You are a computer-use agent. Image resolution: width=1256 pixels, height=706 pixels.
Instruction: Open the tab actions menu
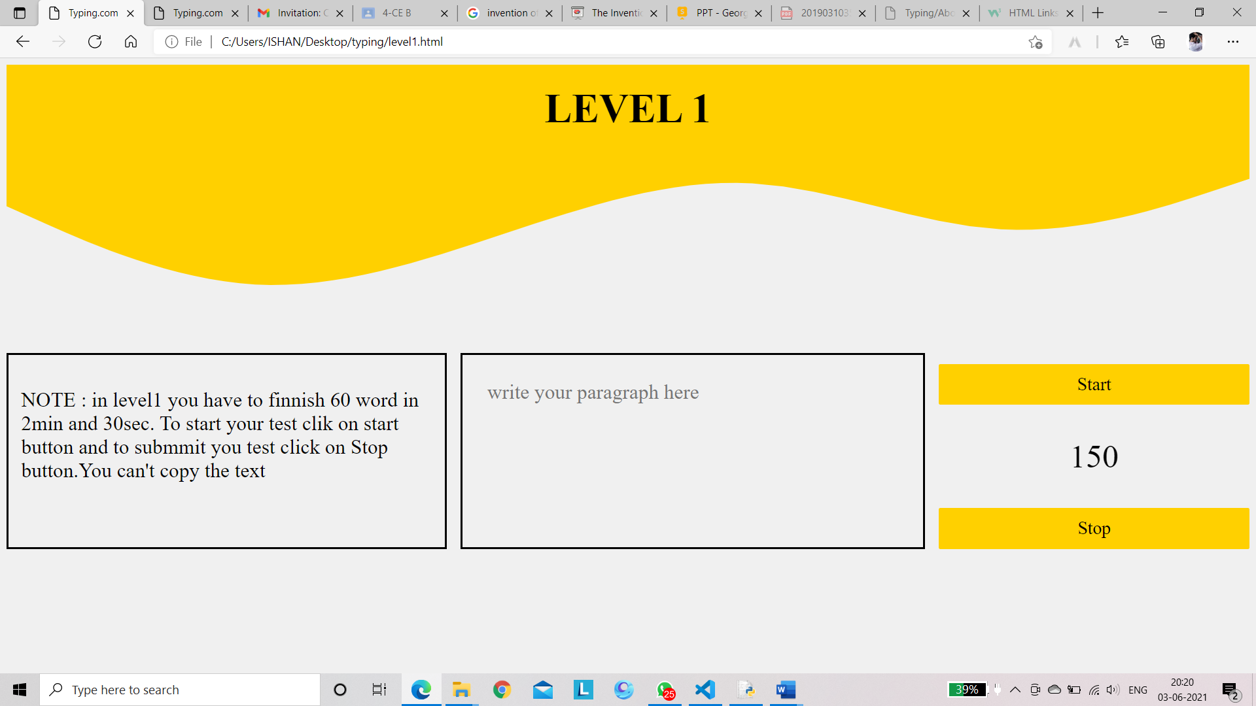pos(20,12)
